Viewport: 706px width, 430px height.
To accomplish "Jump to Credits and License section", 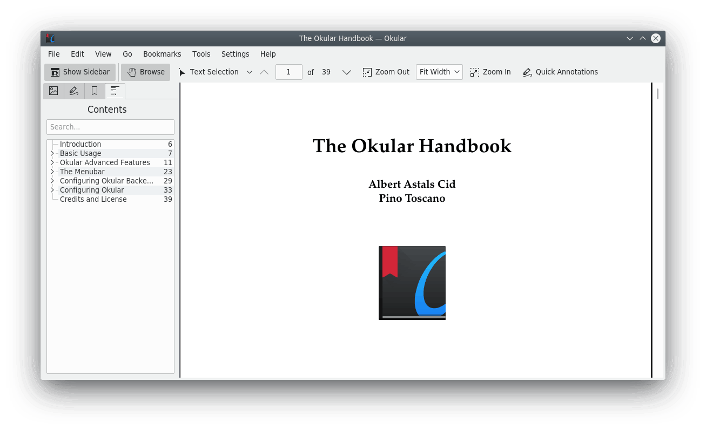I will [x=93, y=199].
